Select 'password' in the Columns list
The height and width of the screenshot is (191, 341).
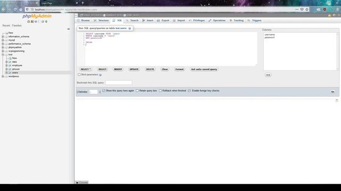click(270, 38)
